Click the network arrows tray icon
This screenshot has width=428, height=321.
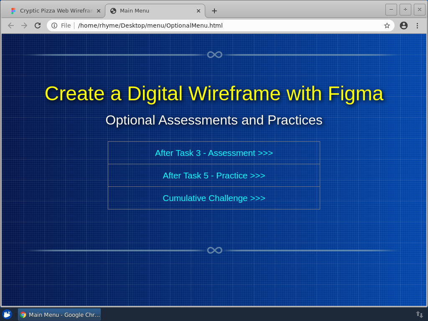click(419, 314)
